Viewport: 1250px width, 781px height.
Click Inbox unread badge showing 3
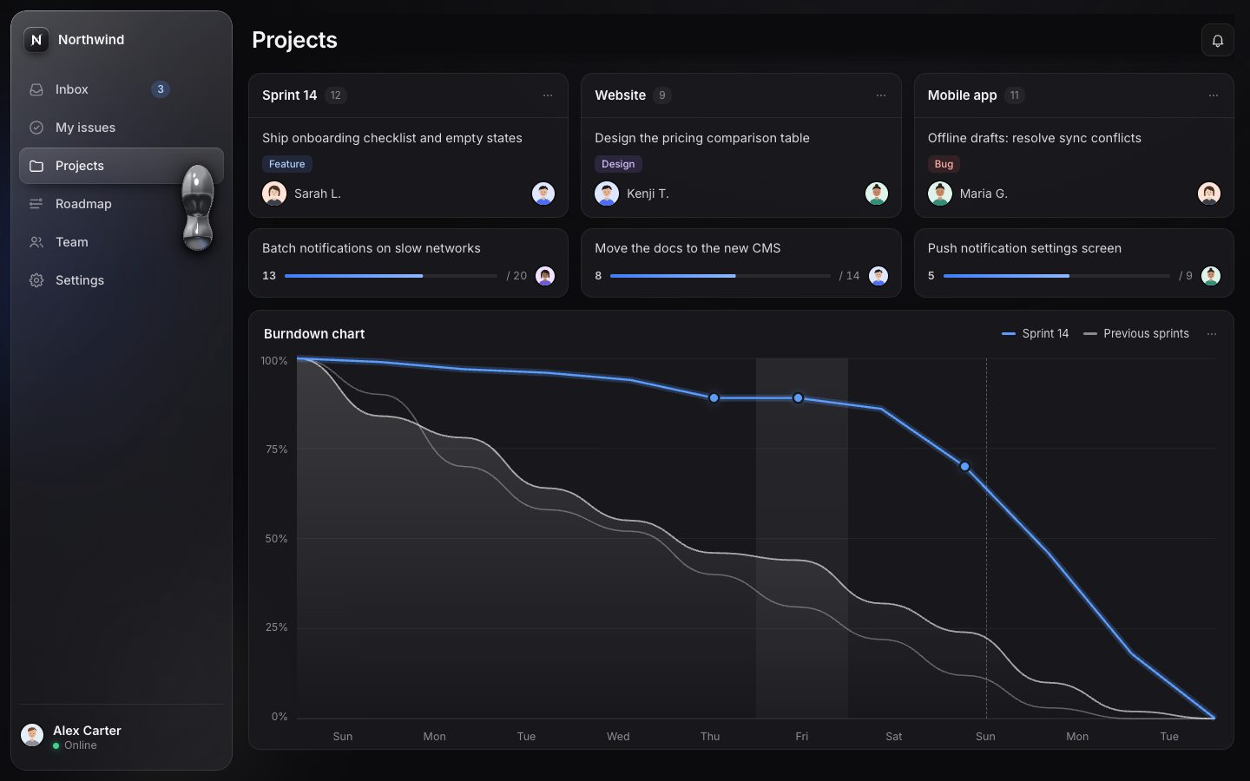pyautogui.click(x=161, y=89)
